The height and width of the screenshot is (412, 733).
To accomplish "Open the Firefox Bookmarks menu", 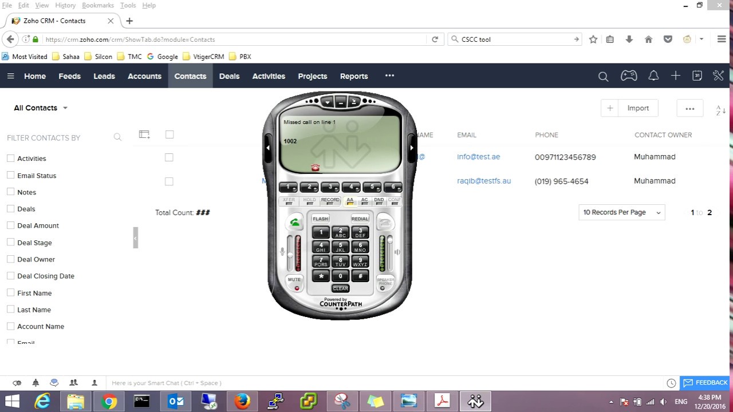I will click(98, 5).
